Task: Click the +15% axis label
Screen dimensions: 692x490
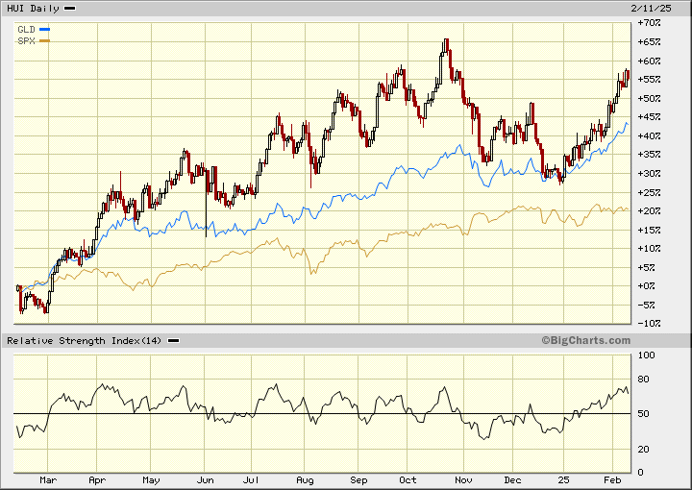Action: point(649,231)
